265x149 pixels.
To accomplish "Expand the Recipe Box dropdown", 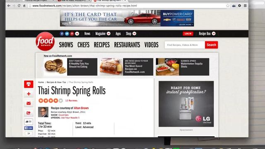I will (207, 34).
